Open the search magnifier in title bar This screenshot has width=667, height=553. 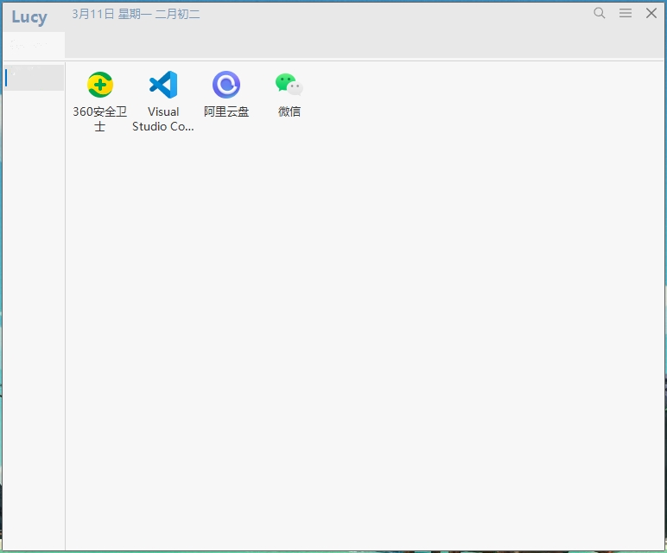coord(600,13)
